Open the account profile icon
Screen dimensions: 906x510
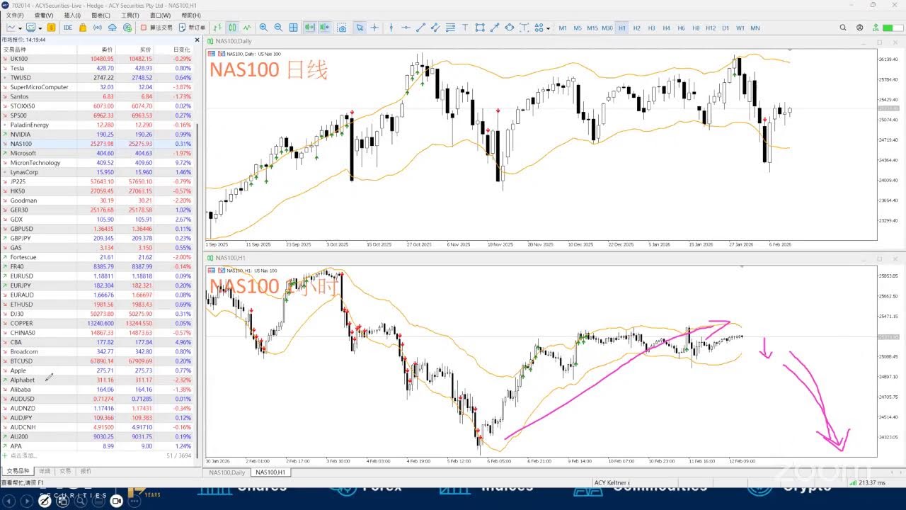click(859, 28)
